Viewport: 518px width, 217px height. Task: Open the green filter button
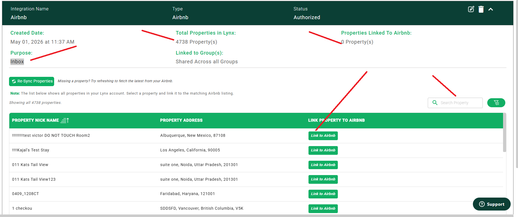coord(496,103)
